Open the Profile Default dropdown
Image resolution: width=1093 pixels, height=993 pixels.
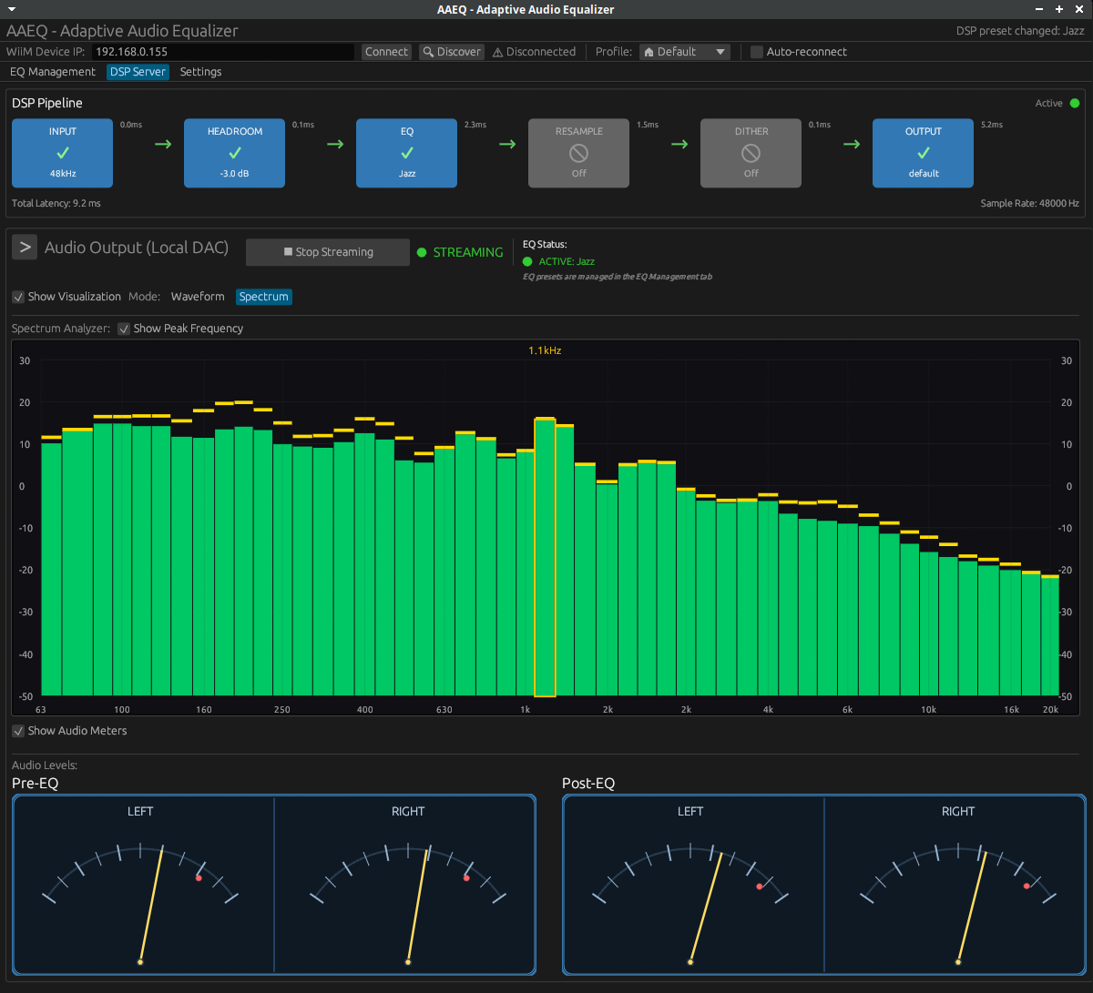coord(685,52)
